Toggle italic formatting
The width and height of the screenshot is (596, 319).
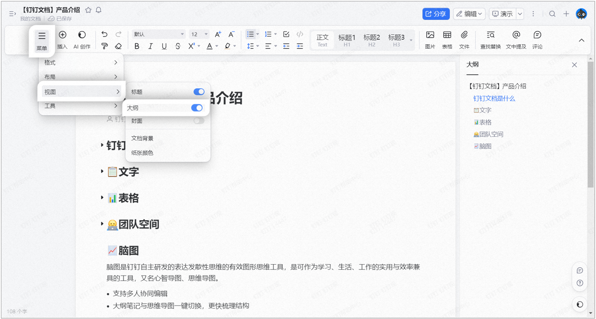(x=150, y=46)
